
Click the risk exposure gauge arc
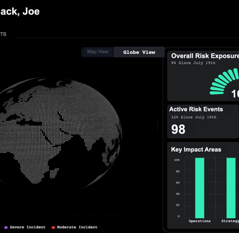224,81
